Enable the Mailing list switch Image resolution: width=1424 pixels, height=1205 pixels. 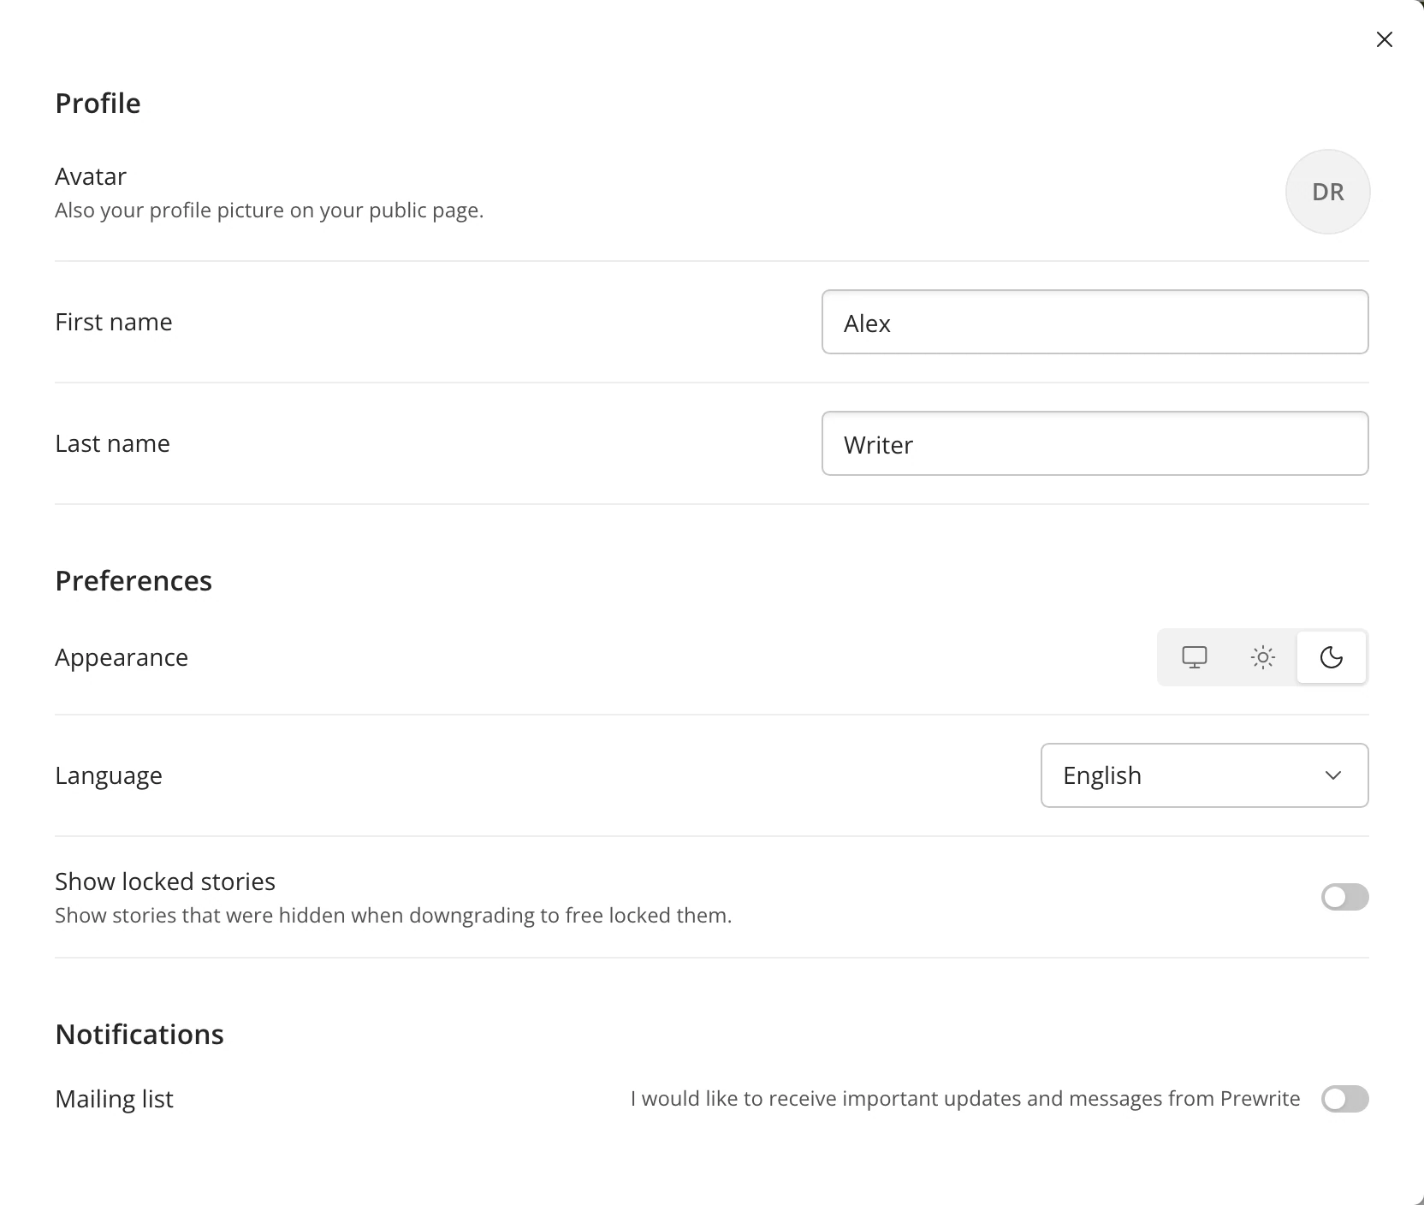pyautogui.click(x=1345, y=1099)
